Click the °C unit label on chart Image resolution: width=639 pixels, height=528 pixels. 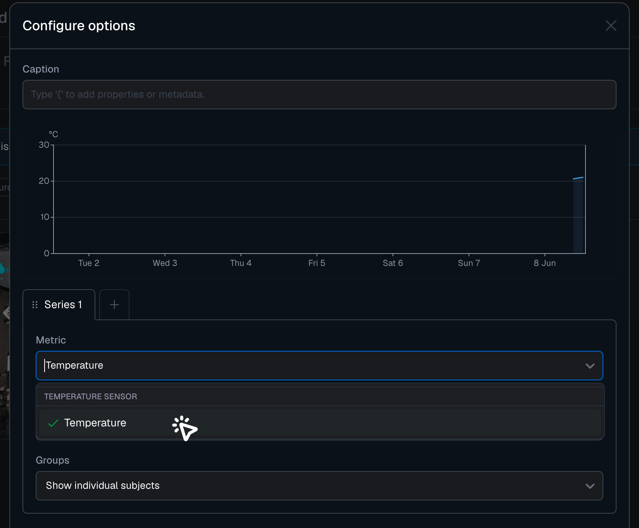[54, 134]
